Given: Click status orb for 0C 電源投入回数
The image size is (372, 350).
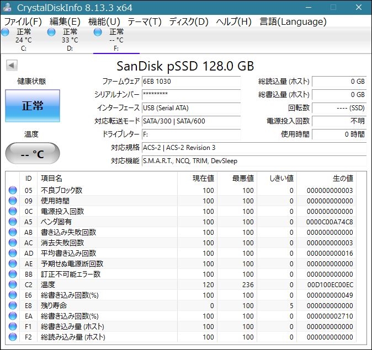Looking at the screenshot, I should pos(13,211).
